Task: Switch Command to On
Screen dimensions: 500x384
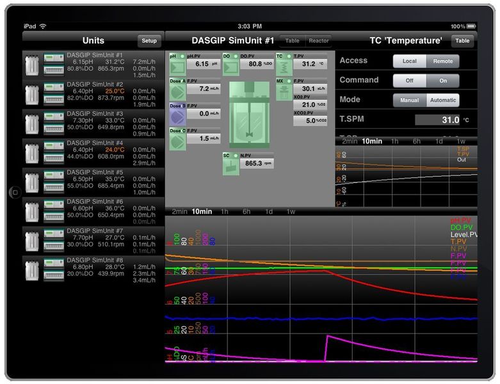Action: [x=443, y=81]
